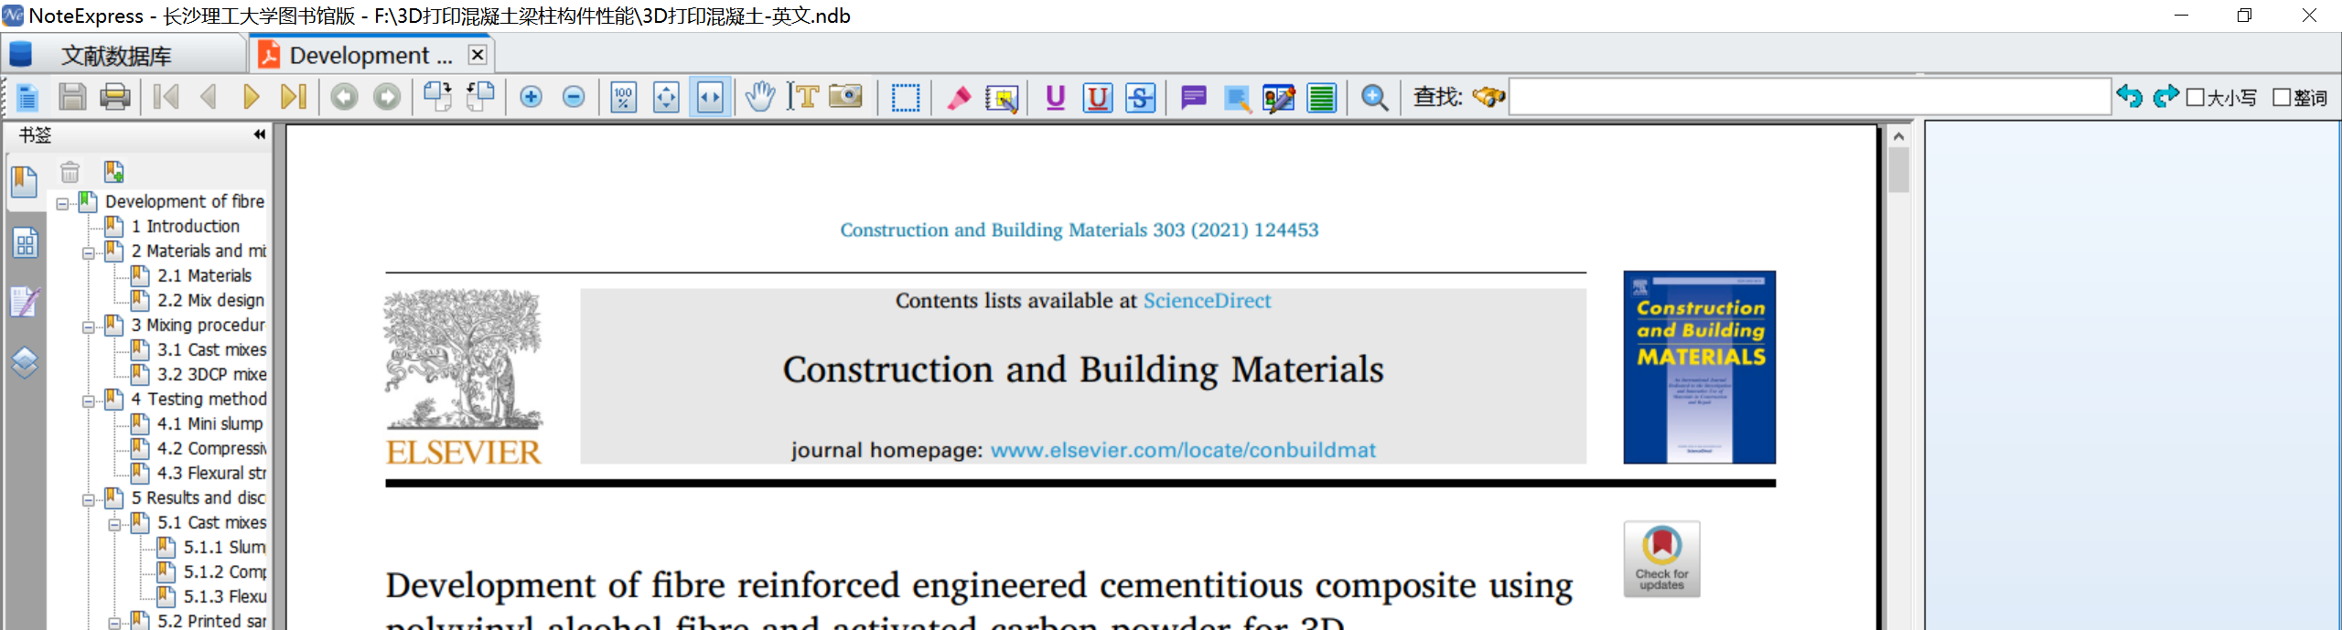Click the journal cover thumbnail image
The image size is (2342, 630).
1699,367
